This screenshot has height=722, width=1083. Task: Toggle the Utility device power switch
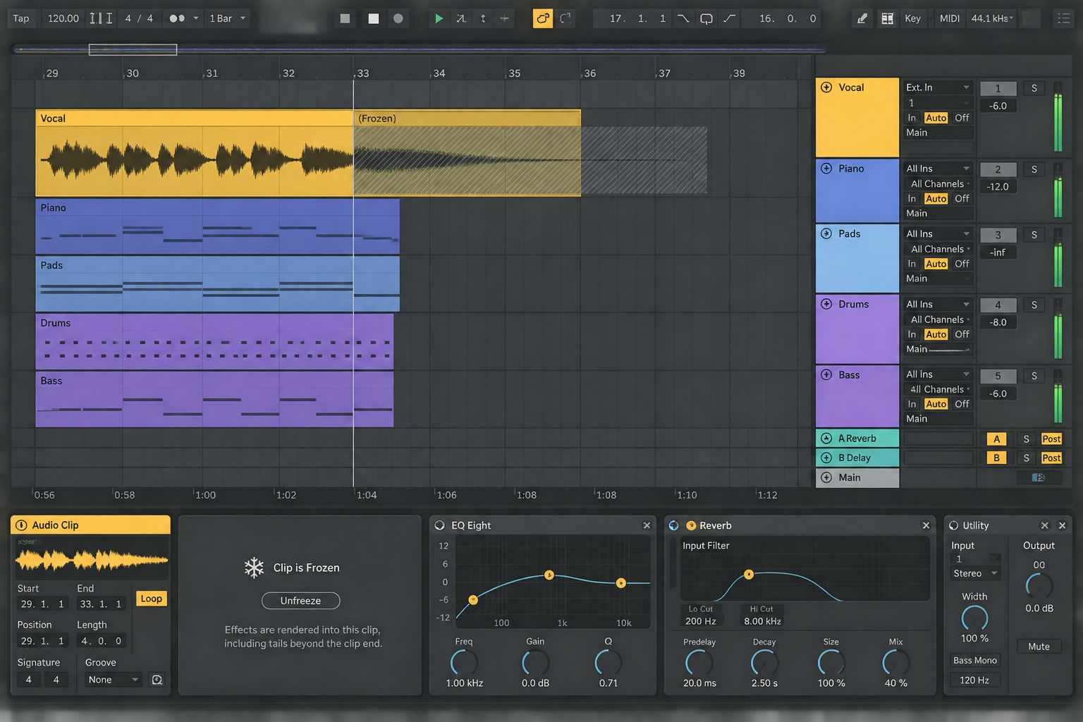coord(954,525)
